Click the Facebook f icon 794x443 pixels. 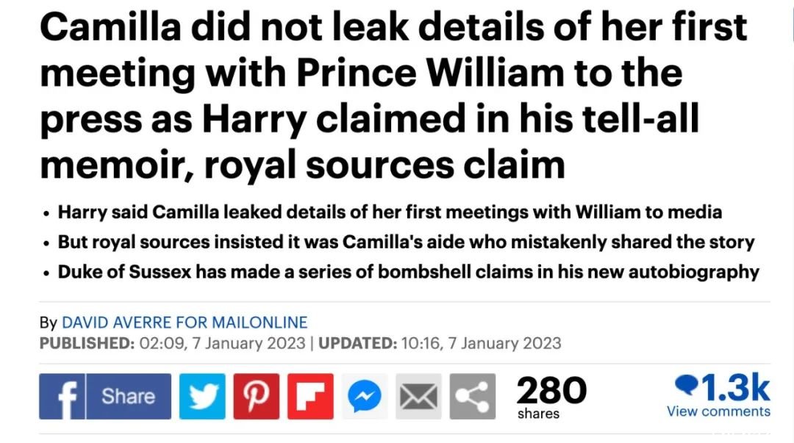(x=62, y=397)
